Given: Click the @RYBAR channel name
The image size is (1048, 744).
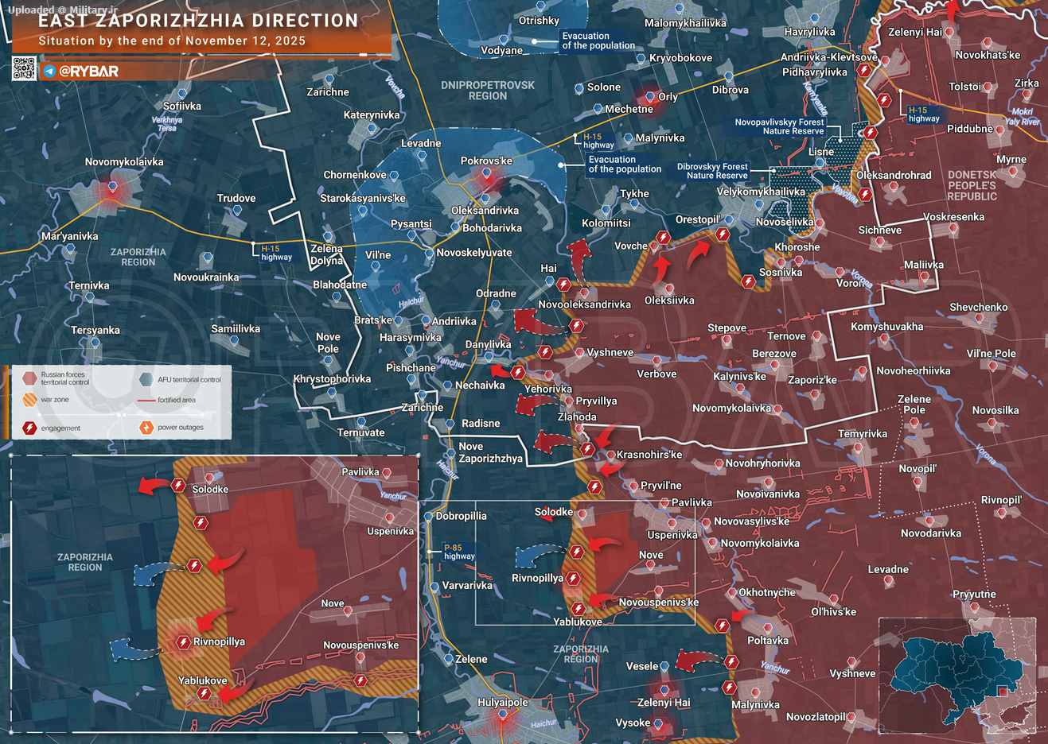Looking at the screenshot, I should point(88,72).
